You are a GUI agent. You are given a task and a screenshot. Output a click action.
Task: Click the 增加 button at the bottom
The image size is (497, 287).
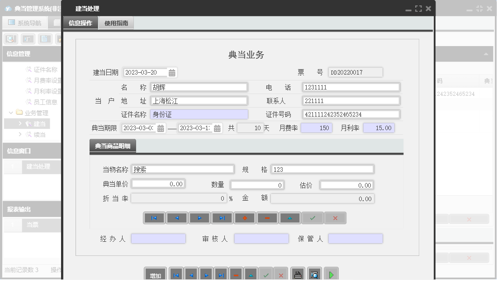155,273
